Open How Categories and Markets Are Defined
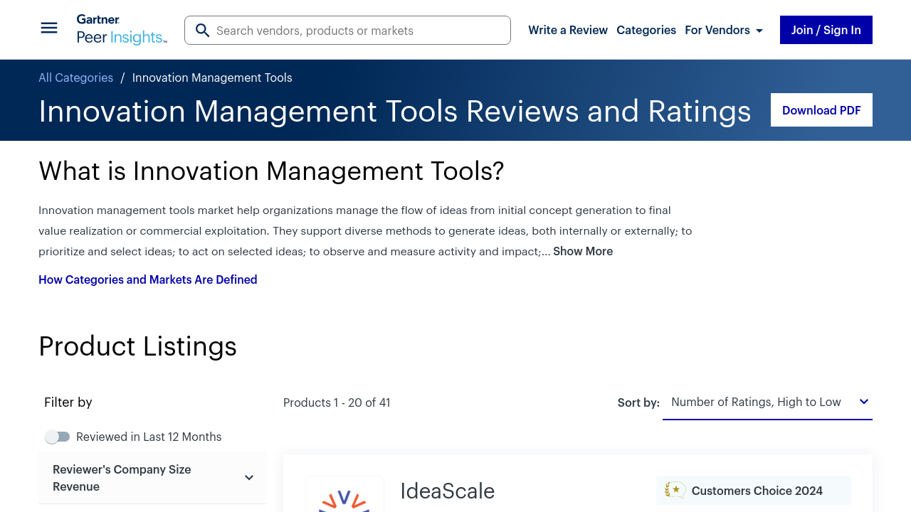Viewport: 911px width, 512px height. [x=148, y=279]
